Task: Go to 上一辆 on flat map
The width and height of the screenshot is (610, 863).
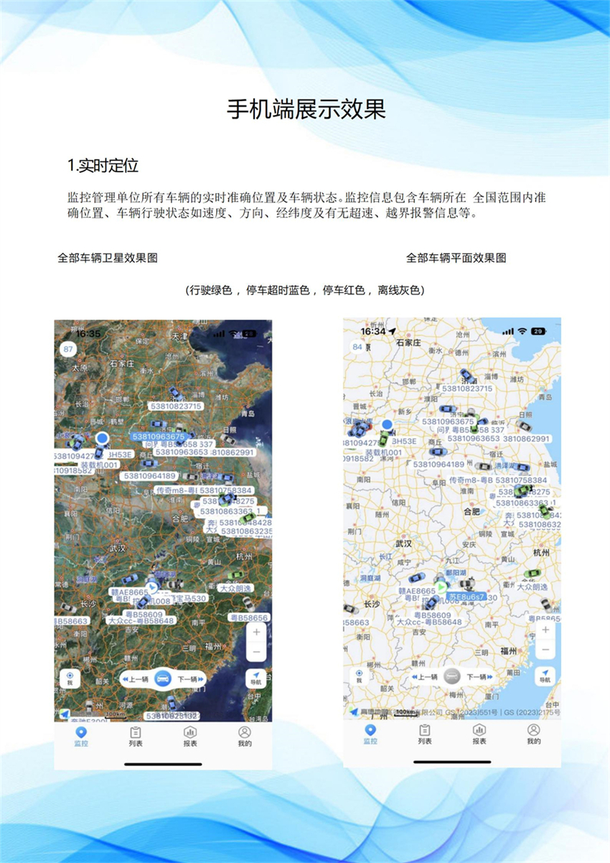Action: (425, 676)
